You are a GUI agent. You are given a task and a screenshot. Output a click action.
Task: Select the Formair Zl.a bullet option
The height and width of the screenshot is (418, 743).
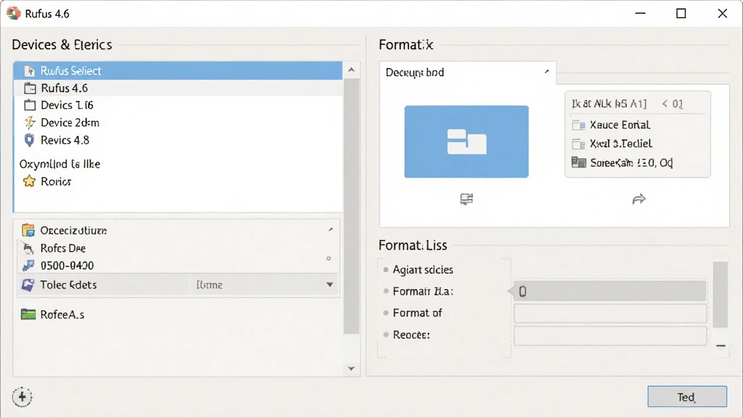pyautogui.click(x=386, y=291)
